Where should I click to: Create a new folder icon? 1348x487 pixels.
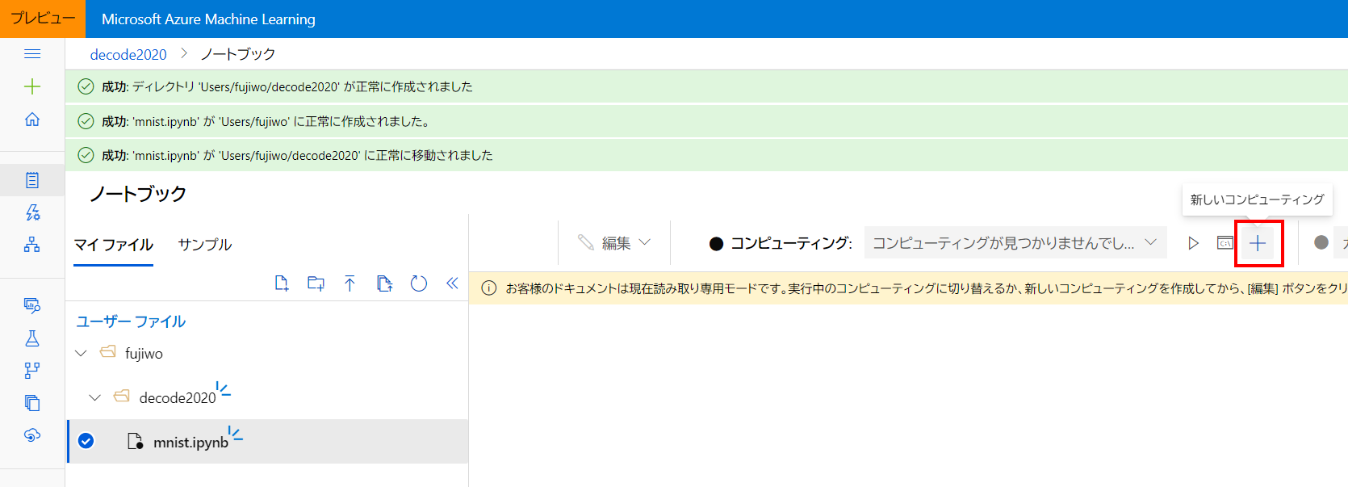tap(316, 283)
